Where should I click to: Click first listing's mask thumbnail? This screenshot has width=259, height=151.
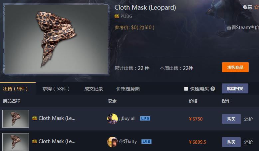coord(16,119)
